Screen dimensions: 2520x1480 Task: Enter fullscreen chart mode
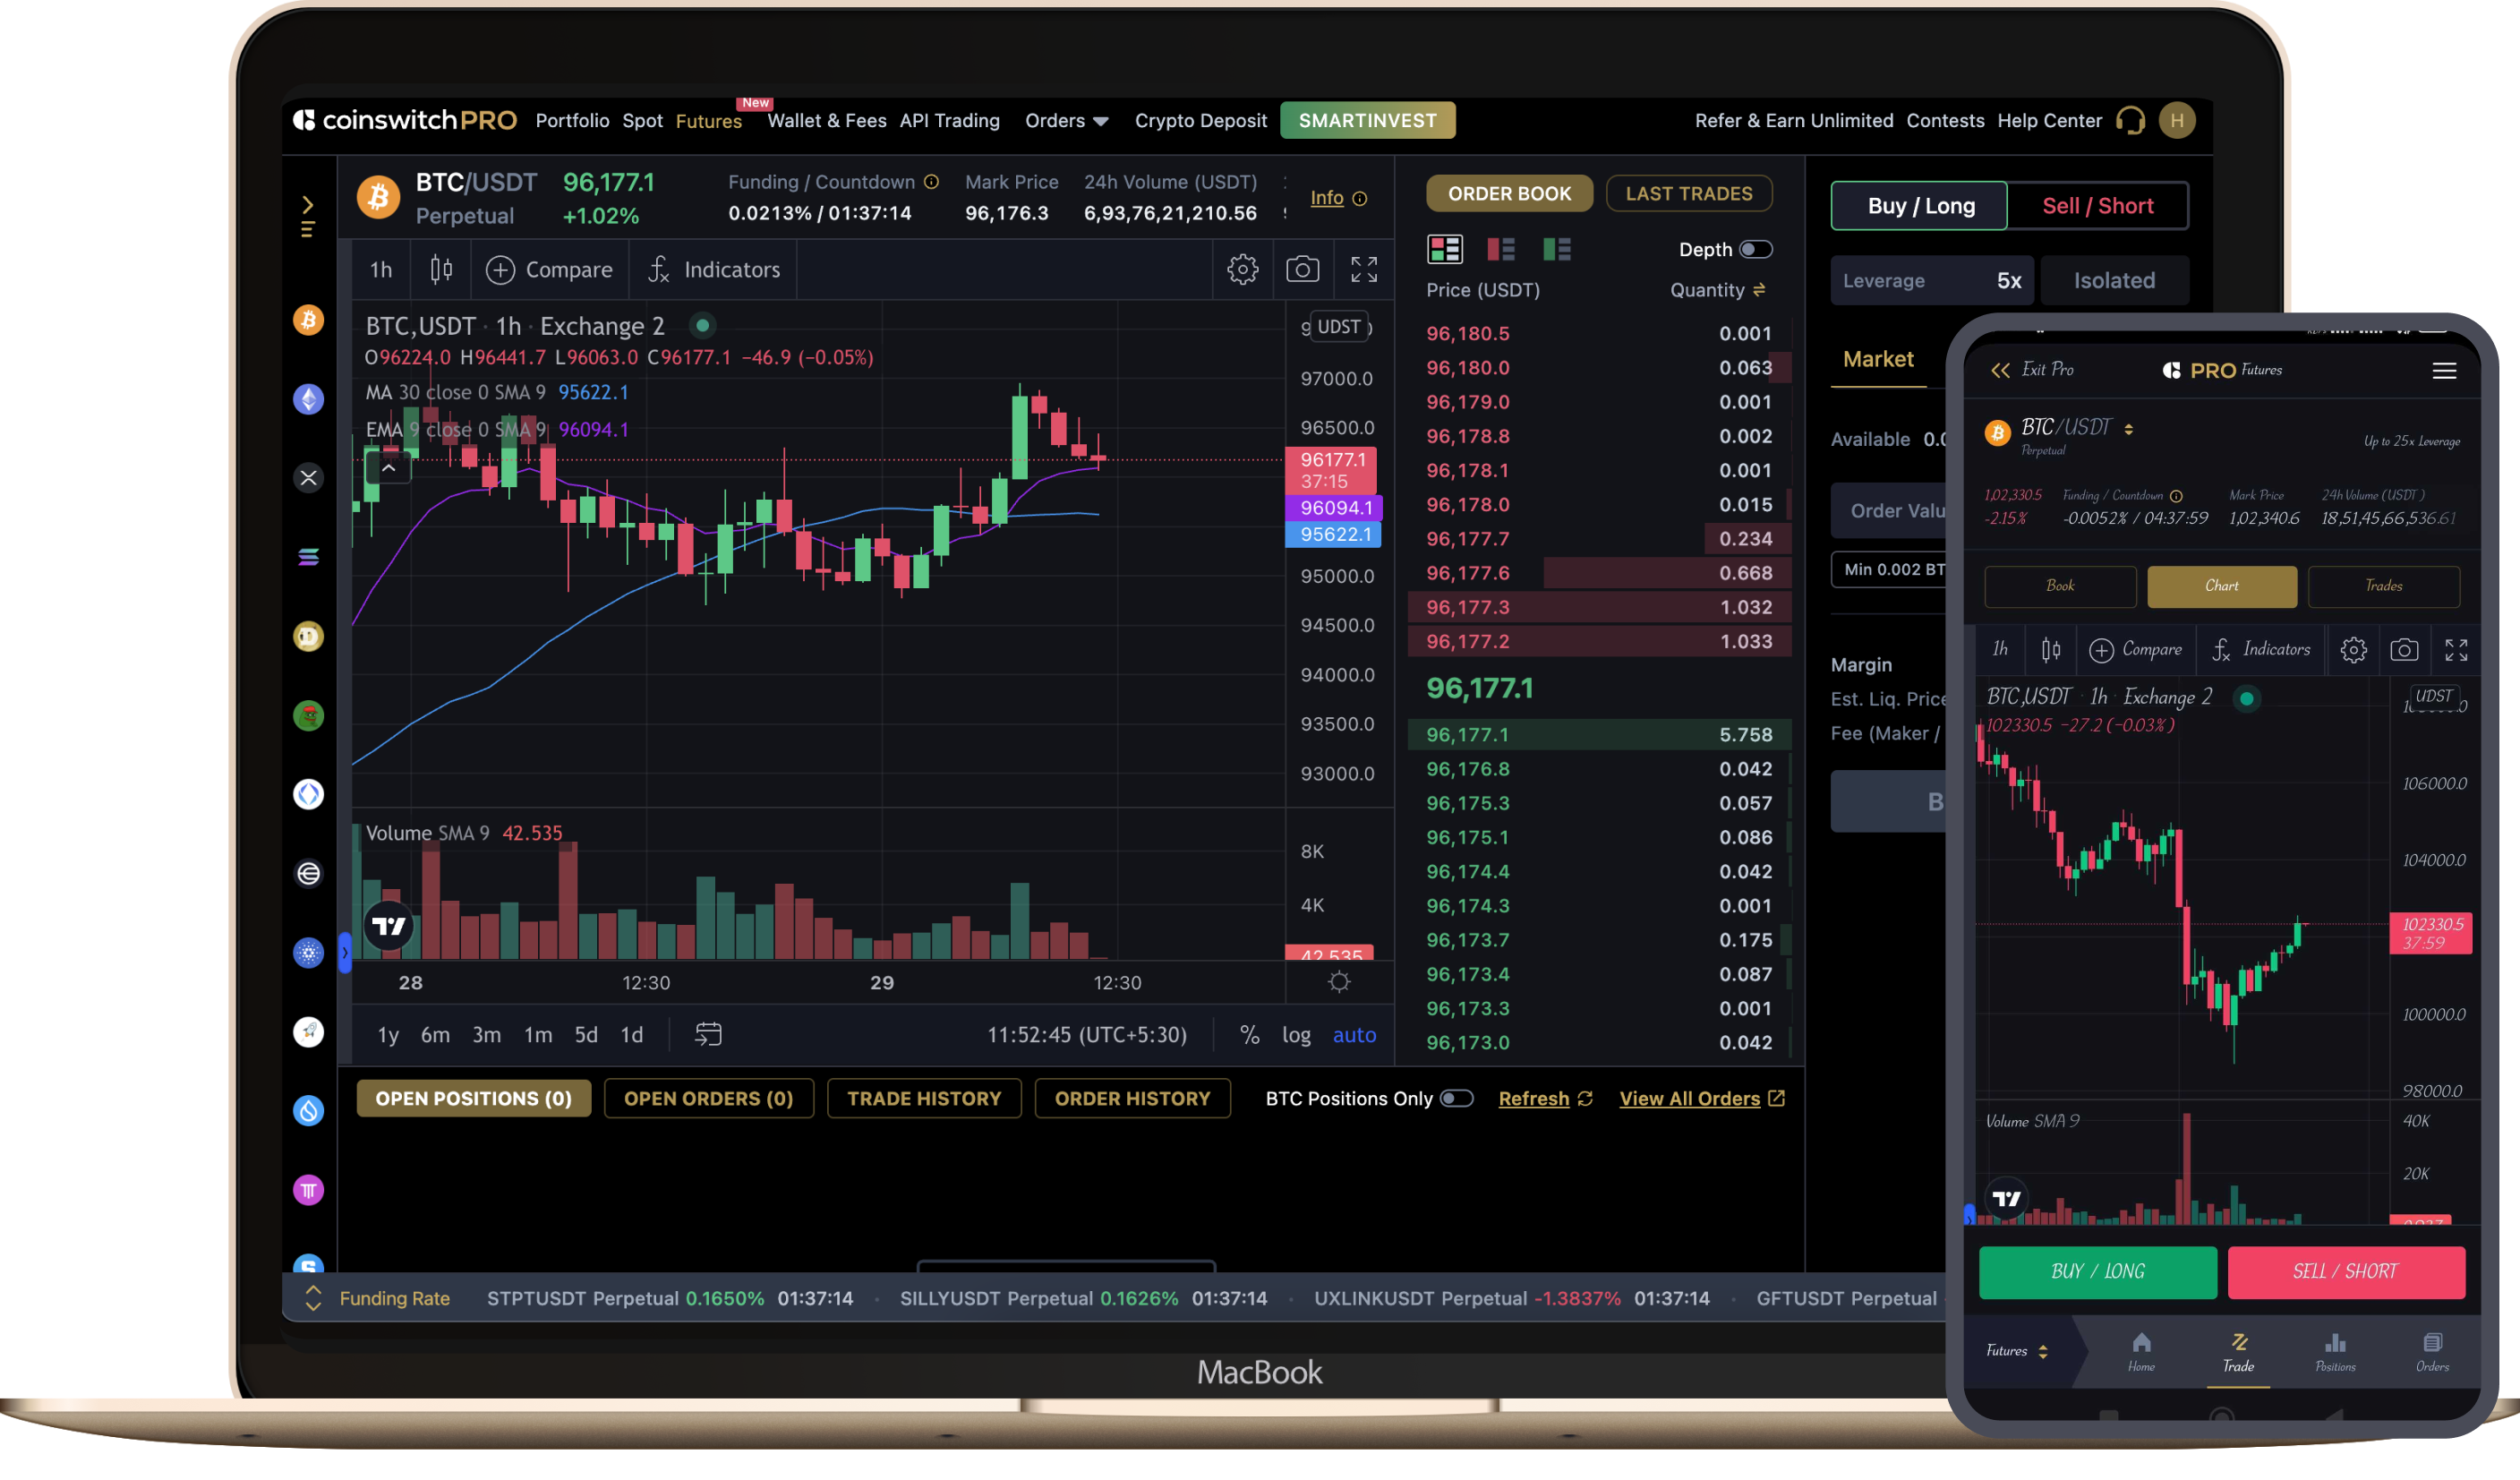(x=1364, y=269)
